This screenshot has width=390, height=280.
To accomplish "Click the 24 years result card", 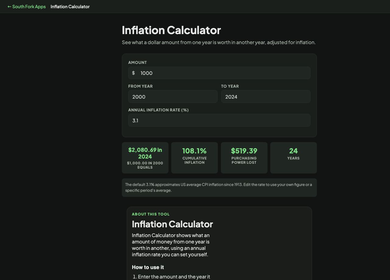I will 293,158.
